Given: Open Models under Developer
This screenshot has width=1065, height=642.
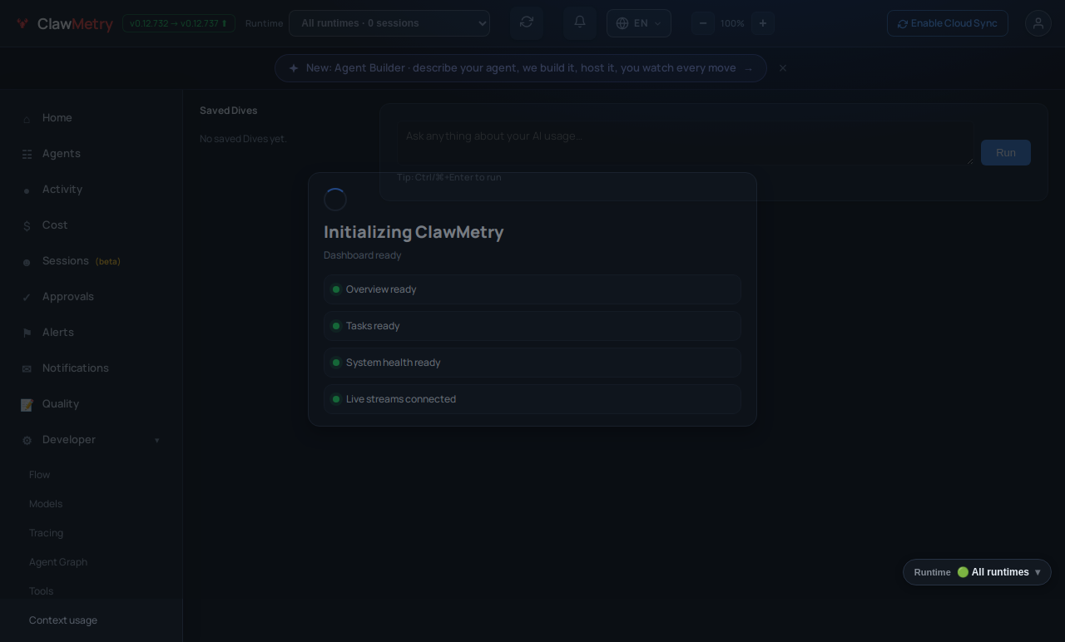Looking at the screenshot, I should pos(46,504).
